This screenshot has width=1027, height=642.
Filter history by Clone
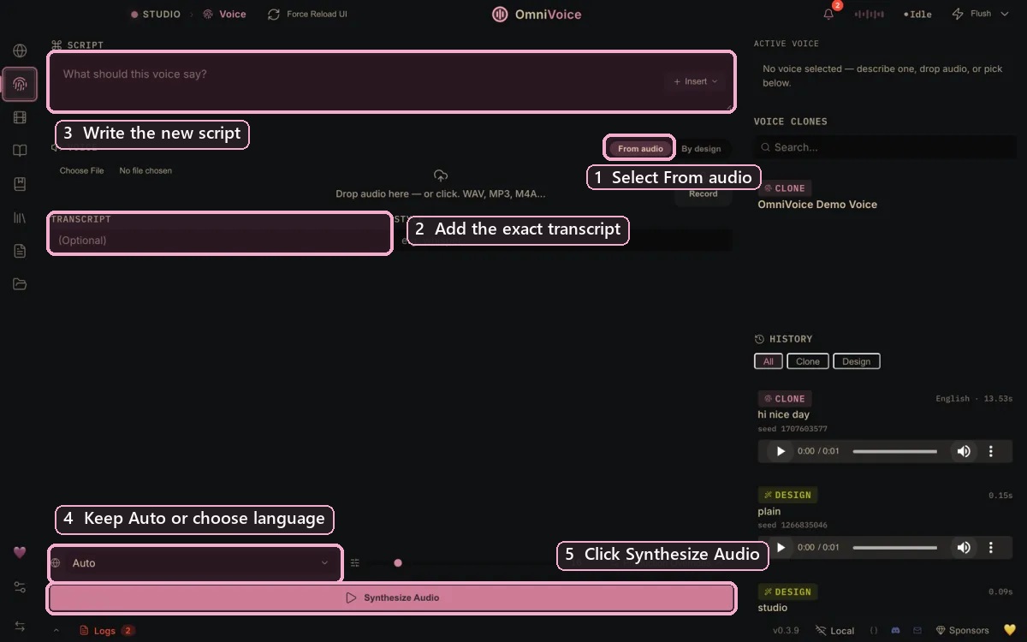coord(808,361)
